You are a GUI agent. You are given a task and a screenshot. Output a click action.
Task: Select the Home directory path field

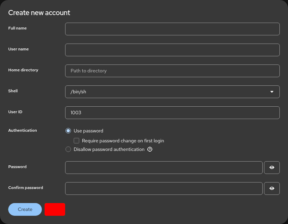[172, 71]
